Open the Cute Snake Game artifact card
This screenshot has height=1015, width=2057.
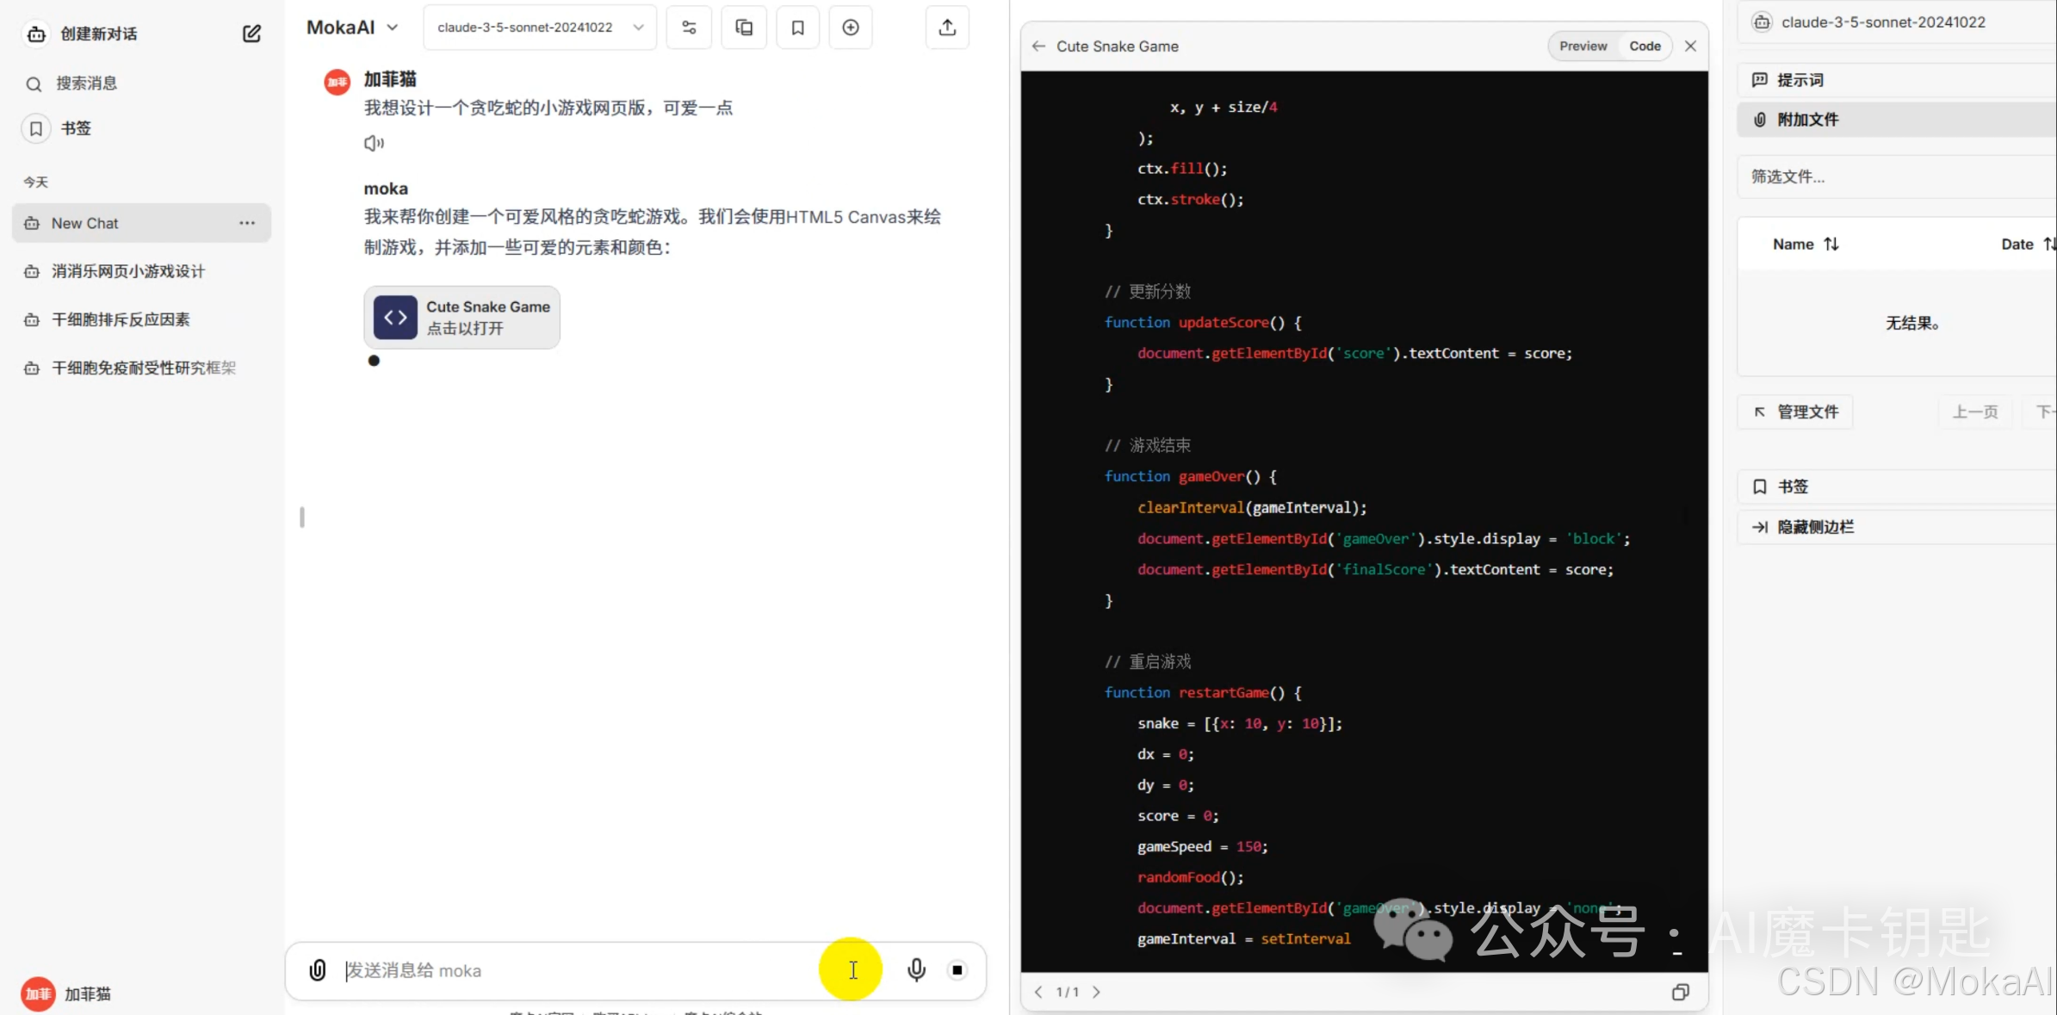[462, 318]
